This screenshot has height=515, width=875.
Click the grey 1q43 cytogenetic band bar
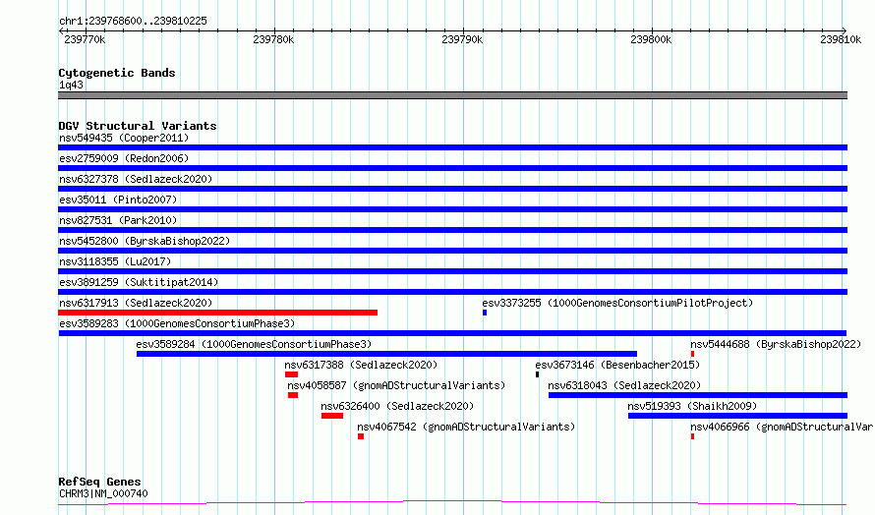[452, 95]
